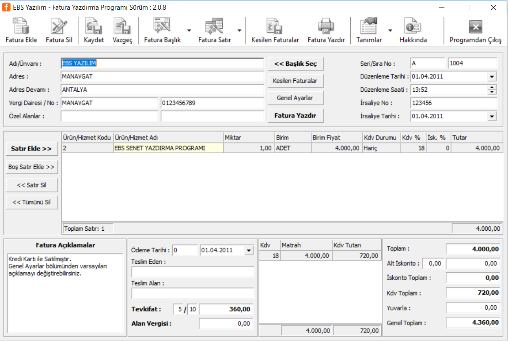
Task: Click the Adı/Ünvanı field with EBS YAZILIM
Action: click(x=162, y=63)
